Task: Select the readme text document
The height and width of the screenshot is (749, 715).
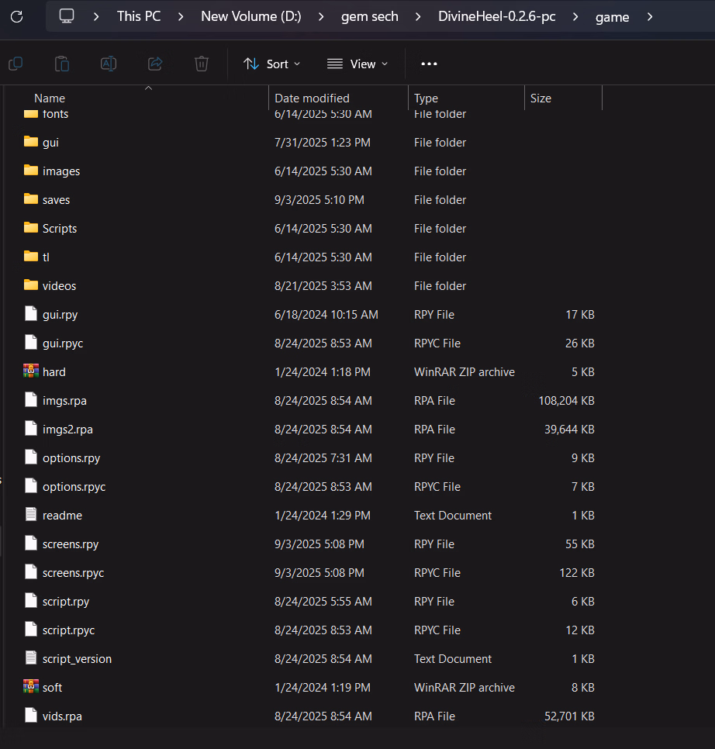Action: (62, 516)
